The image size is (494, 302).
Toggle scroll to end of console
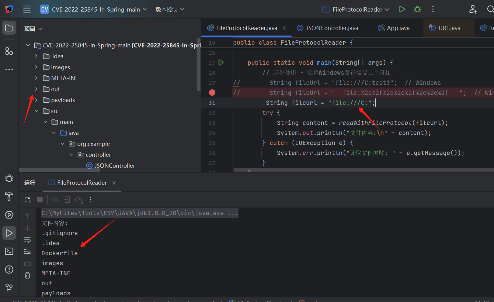click(27, 252)
